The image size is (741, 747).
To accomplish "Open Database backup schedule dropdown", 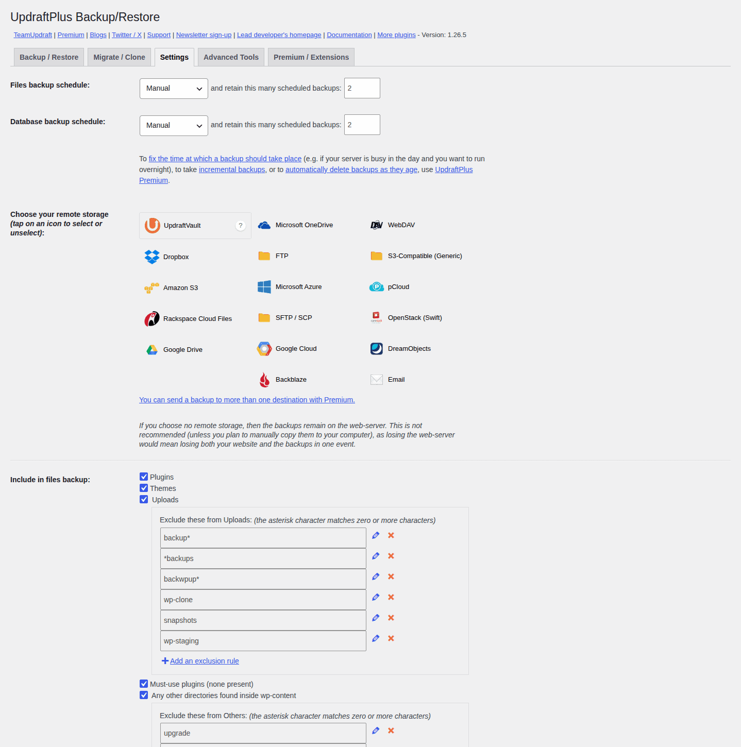I will pos(174,126).
